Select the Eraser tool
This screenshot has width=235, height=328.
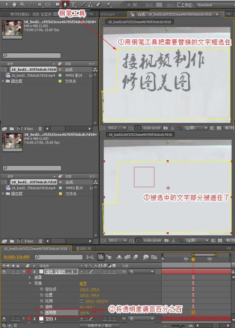98,5
